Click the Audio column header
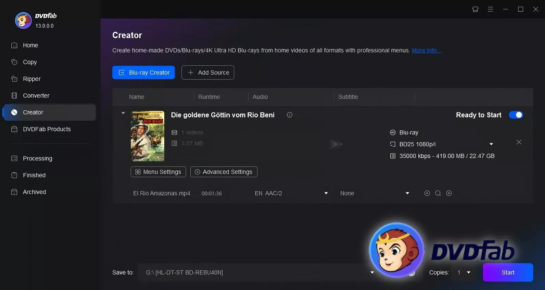 [260, 97]
